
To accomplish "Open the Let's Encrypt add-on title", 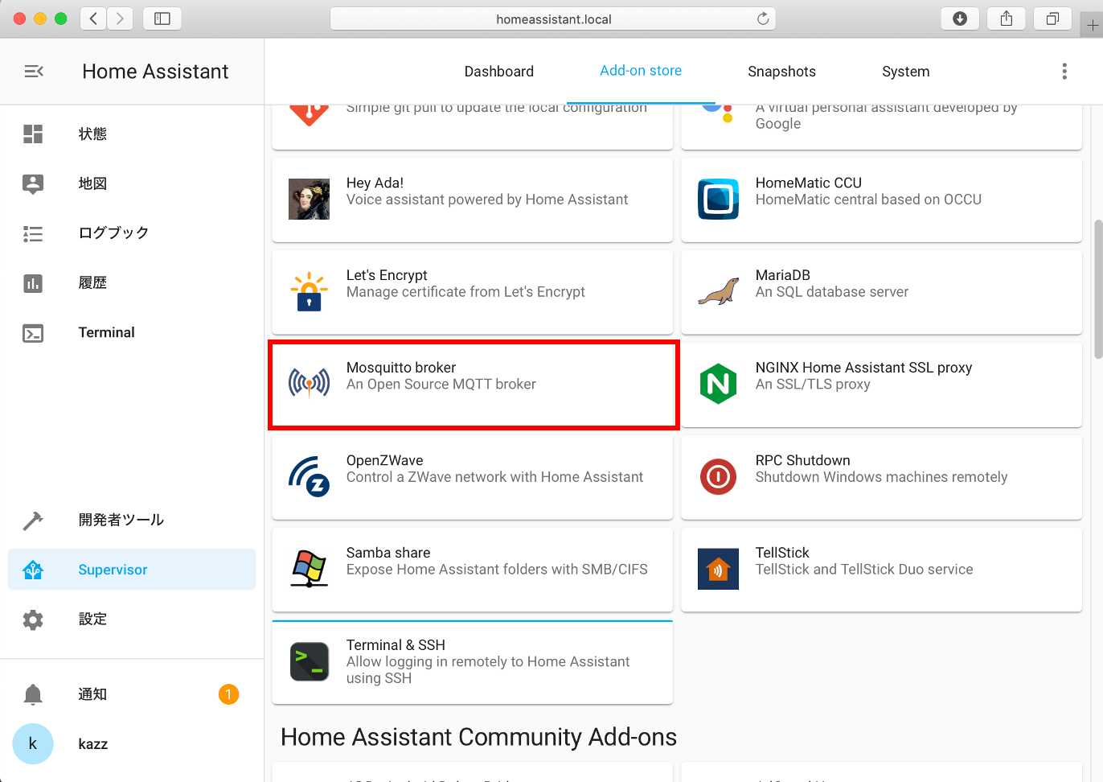I will [x=387, y=275].
